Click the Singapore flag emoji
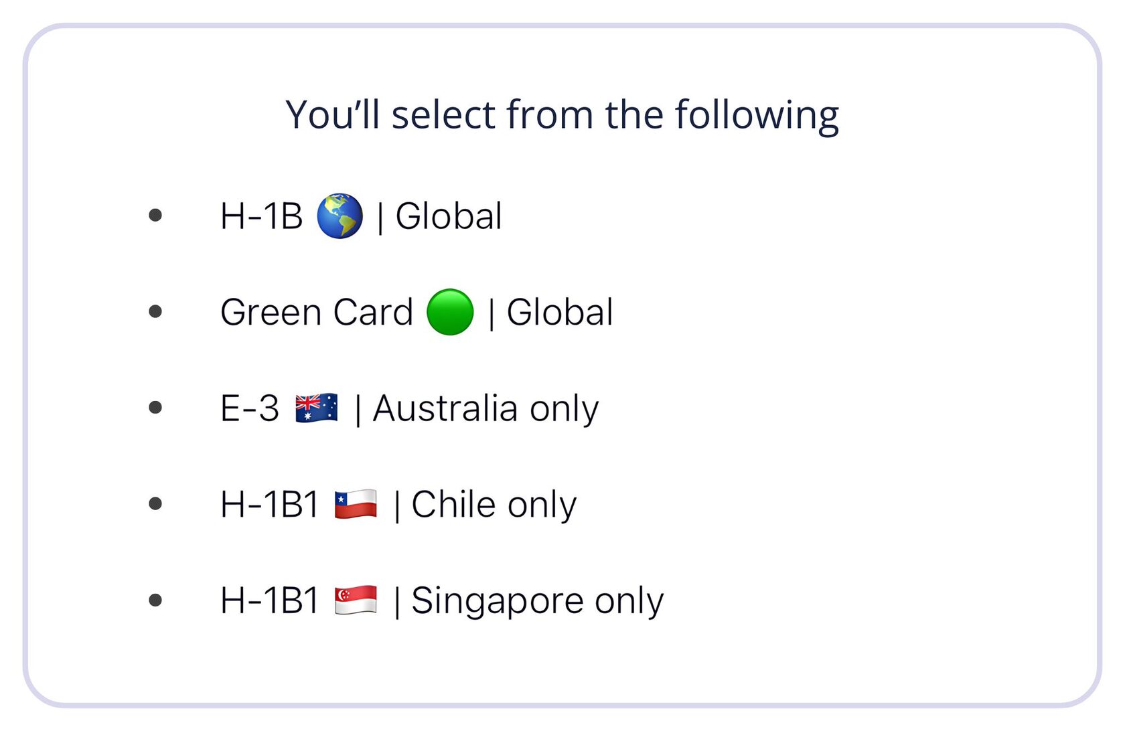1125x731 pixels. coord(356,600)
